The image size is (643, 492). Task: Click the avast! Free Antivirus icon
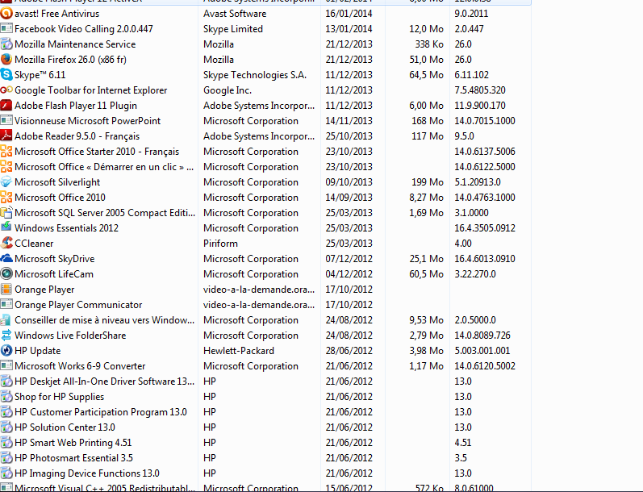6,14
